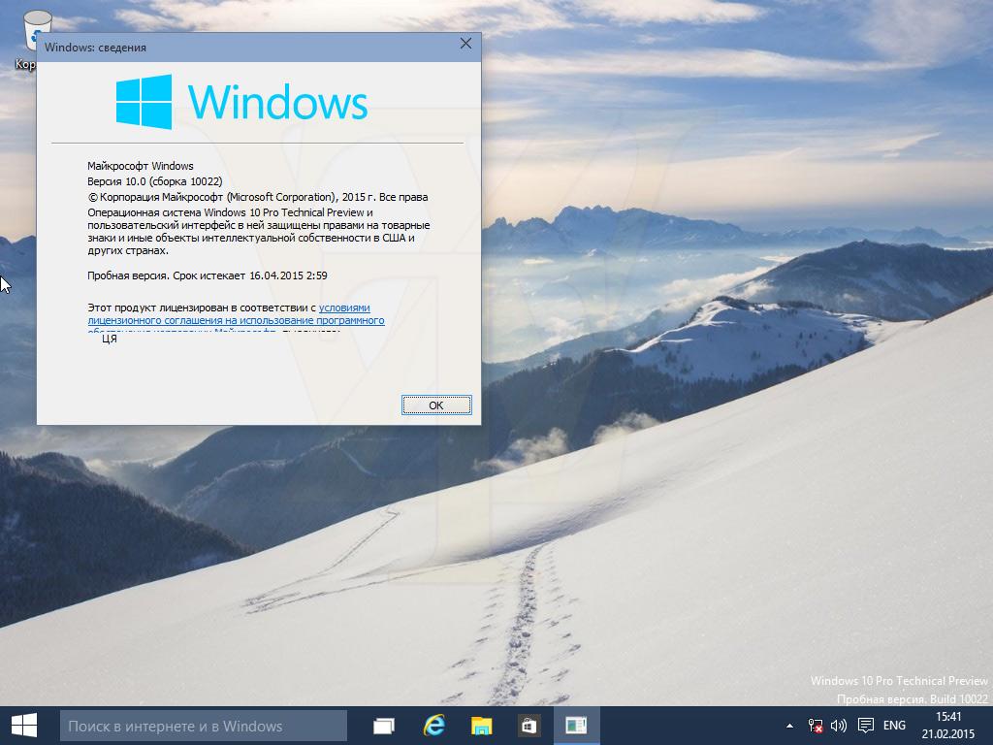Image resolution: width=993 pixels, height=745 pixels.
Task: Switch input language via ENG indicator
Action: [894, 726]
